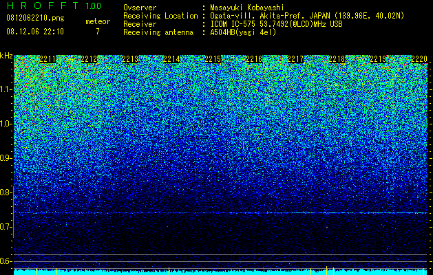Click the 1.0 kHz frequency axis label
This screenshot has height=275, width=433.
tap(5, 124)
